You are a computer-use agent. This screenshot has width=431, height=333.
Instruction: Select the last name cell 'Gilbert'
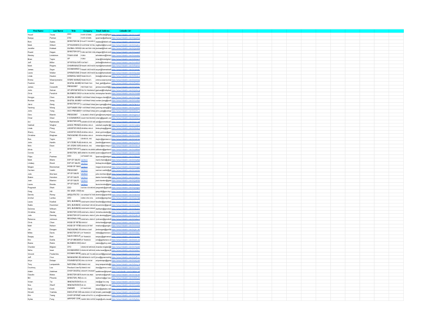(58, 45)
